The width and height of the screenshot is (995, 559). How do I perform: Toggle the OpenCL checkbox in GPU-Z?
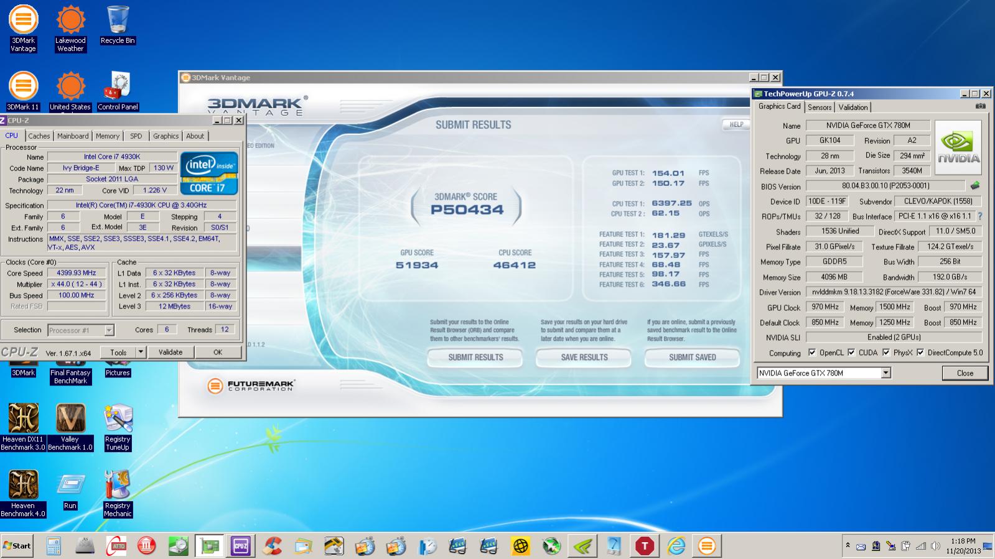811,353
